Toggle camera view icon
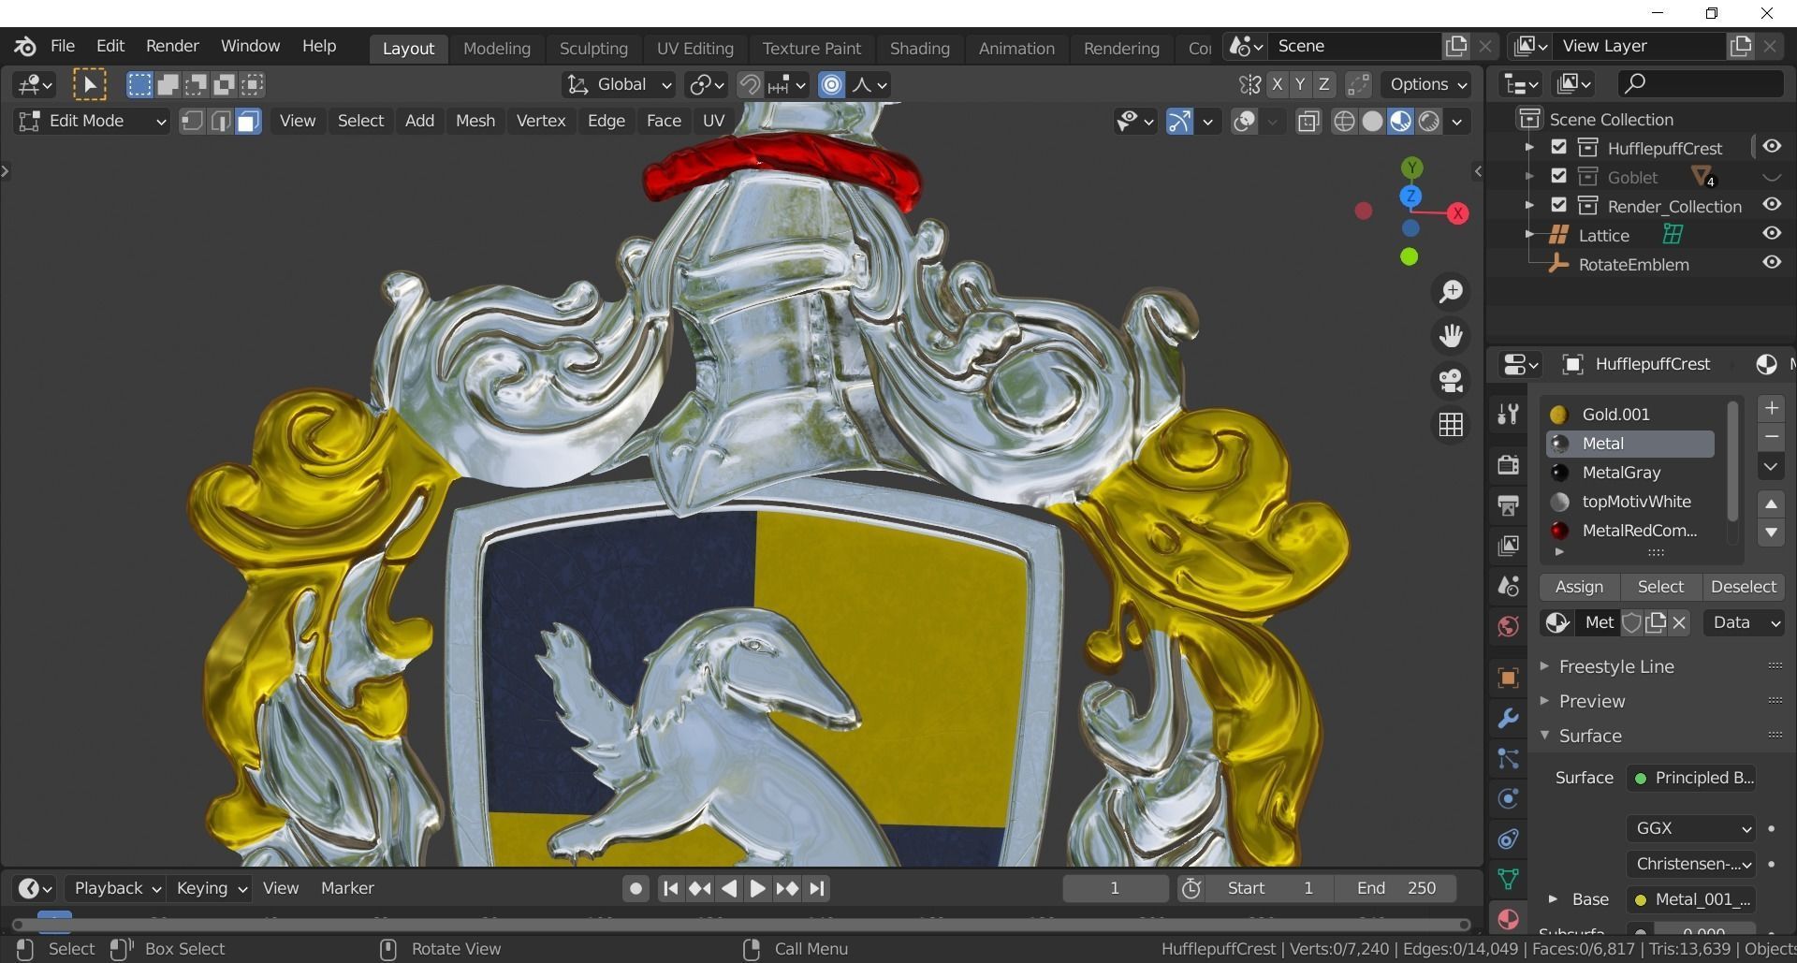 tap(1451, 381)
